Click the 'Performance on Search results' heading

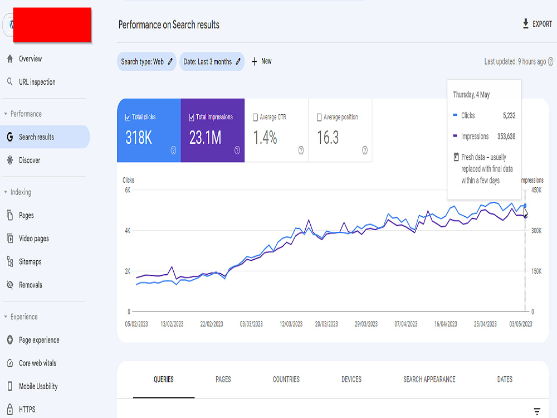click(x=169, y=25)
